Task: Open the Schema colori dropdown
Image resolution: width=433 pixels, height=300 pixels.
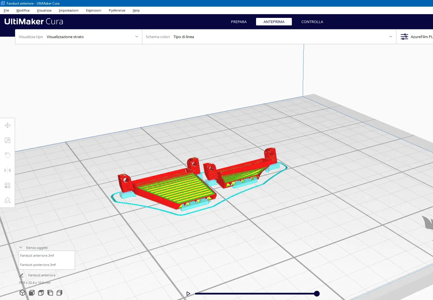Action: tap(269, 37)
